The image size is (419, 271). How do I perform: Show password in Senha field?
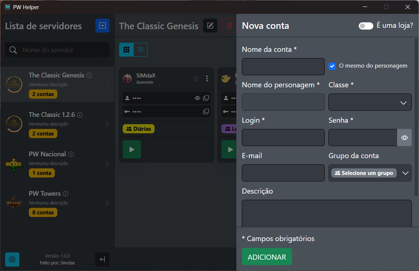[404, 138]
